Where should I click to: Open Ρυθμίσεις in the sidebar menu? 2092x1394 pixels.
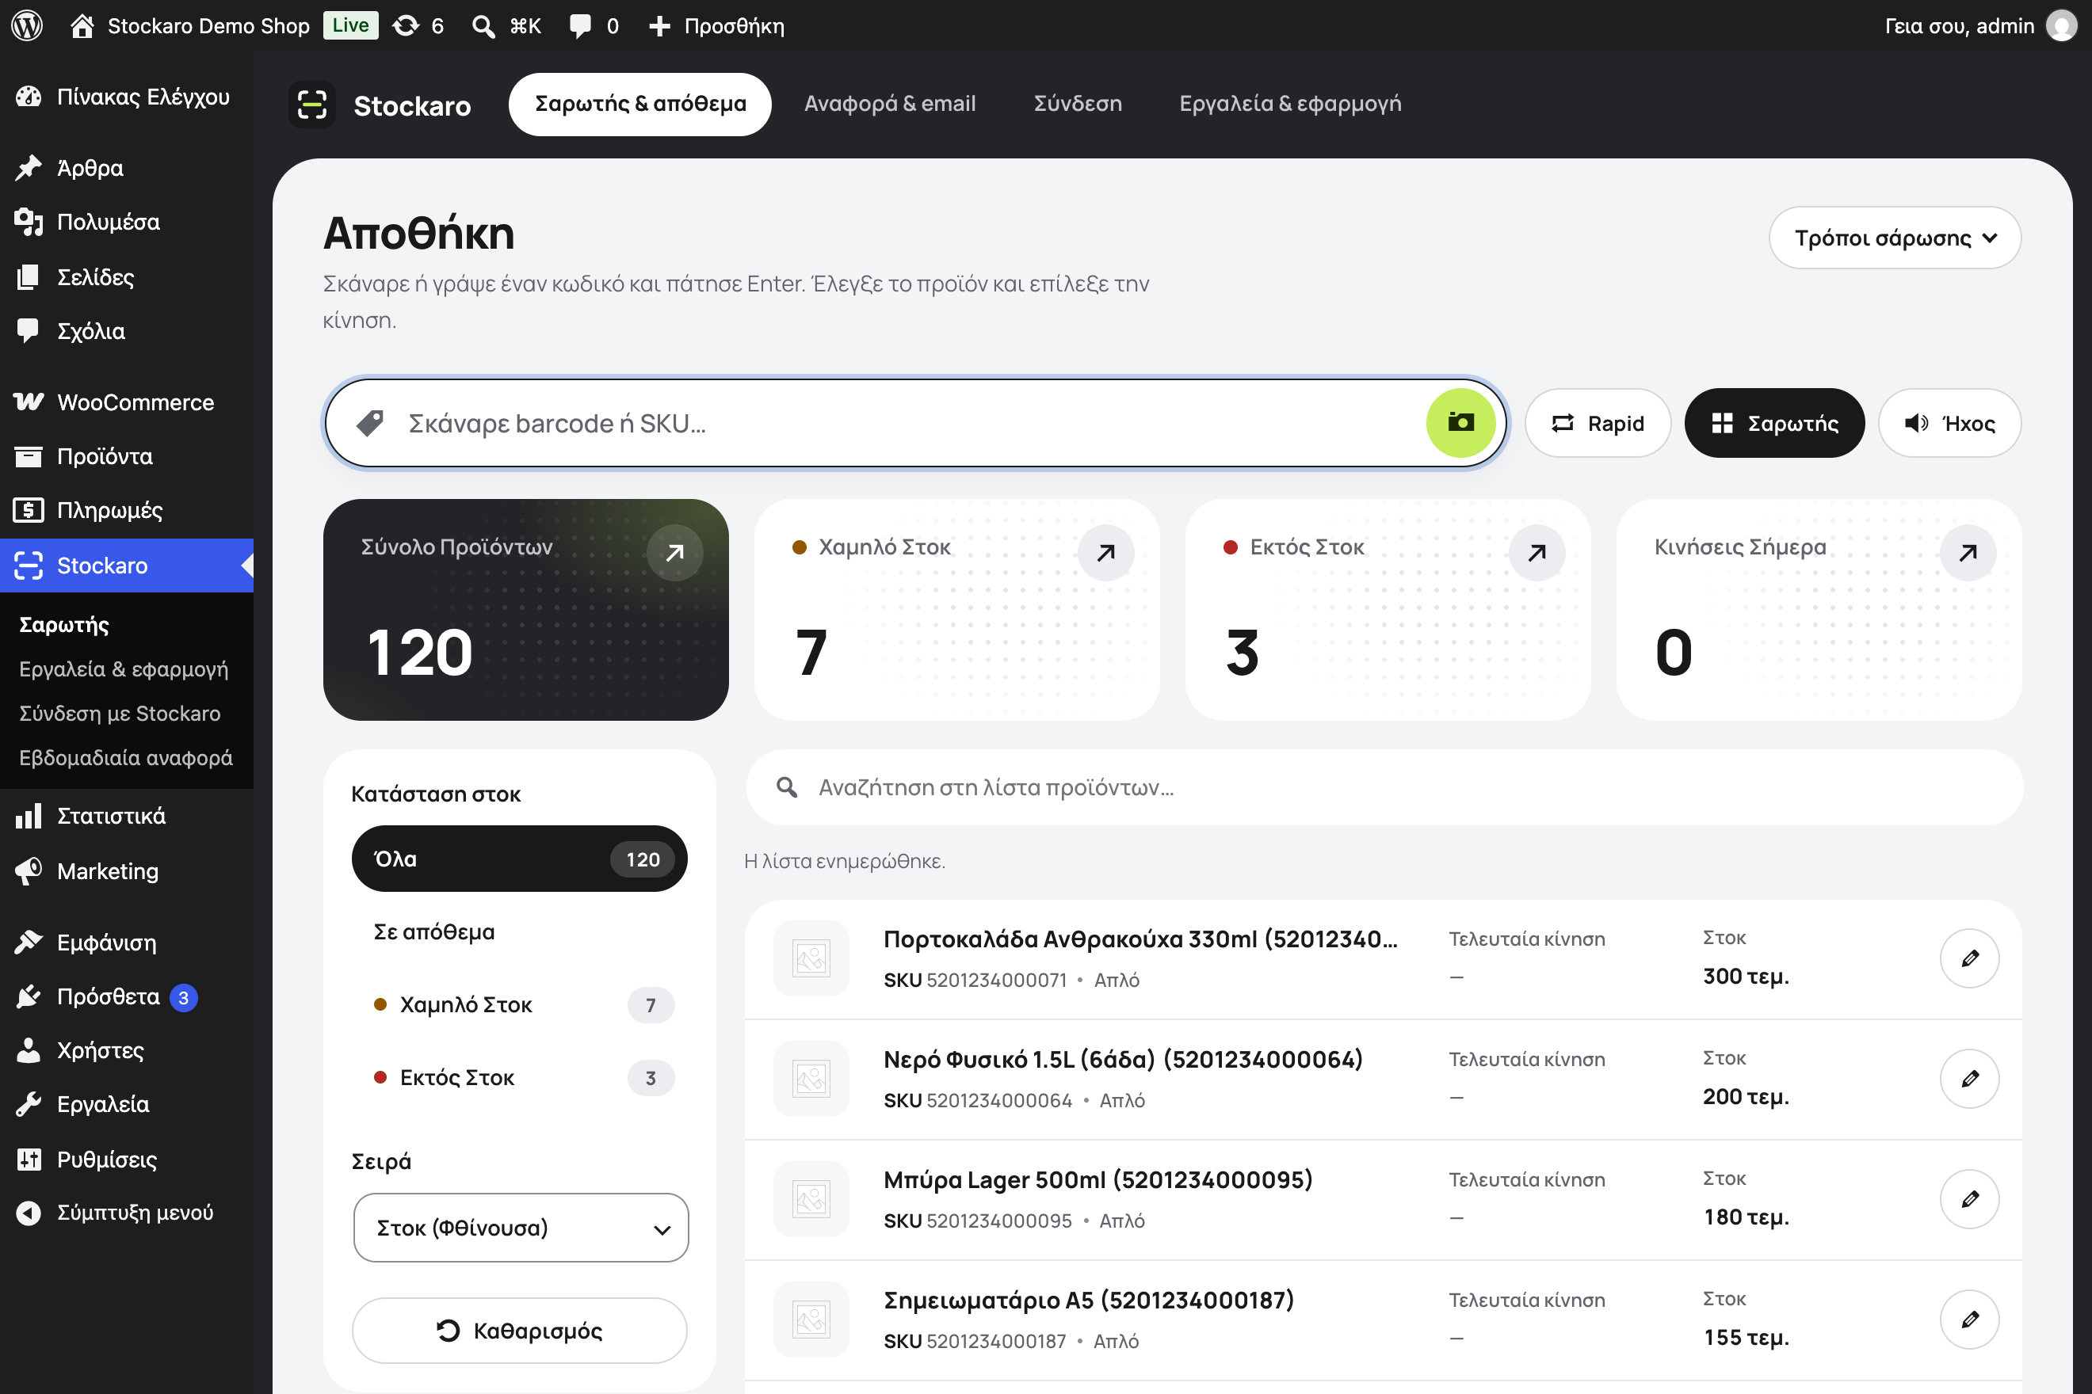pyautogui.click(x=126, y=1160)
